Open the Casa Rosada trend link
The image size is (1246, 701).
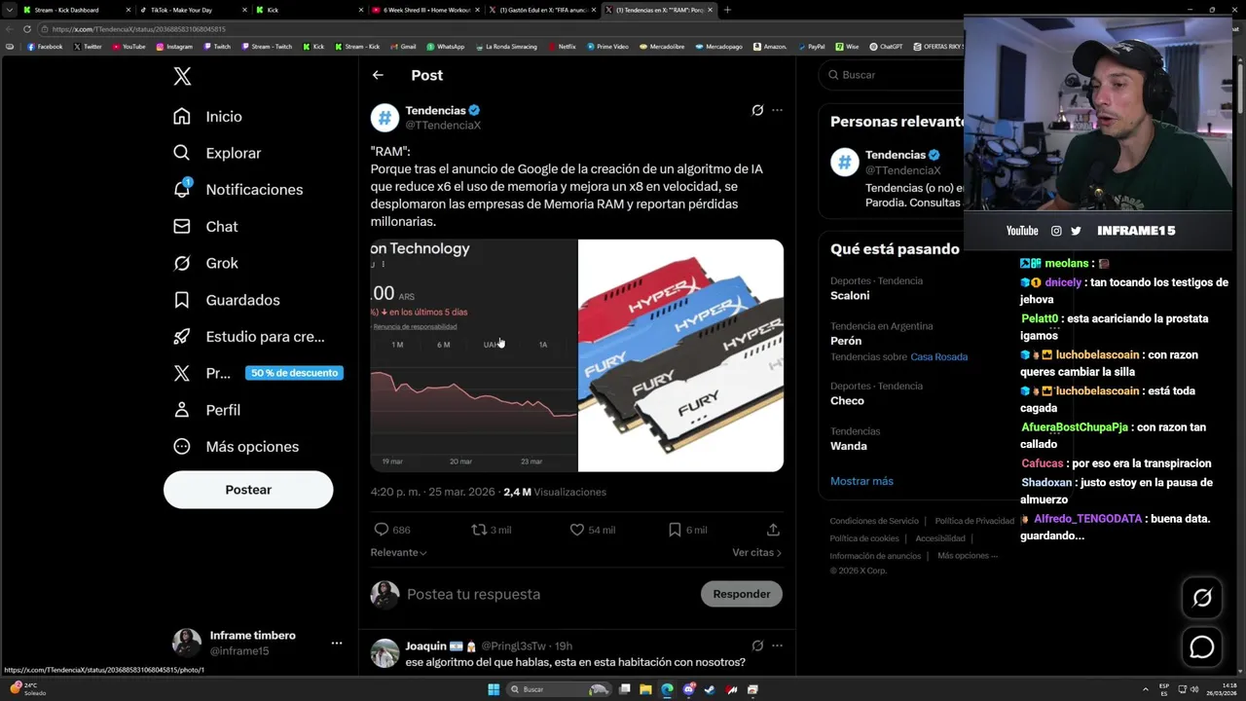pos(938,357)
